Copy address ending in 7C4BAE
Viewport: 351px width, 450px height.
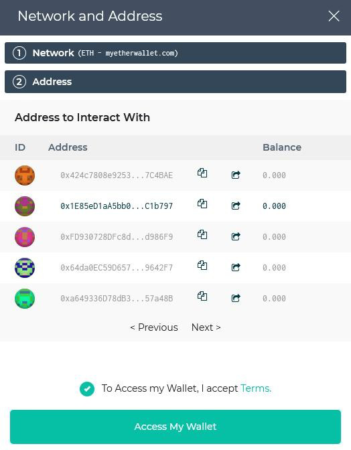pyautogui.click(x=202, y=173)
